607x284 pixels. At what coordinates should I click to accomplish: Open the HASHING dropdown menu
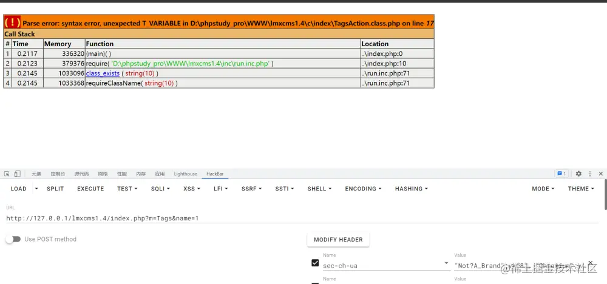pyautogui.click(x=412, y=189)
